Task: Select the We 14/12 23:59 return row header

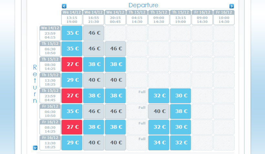Action: 50,33
